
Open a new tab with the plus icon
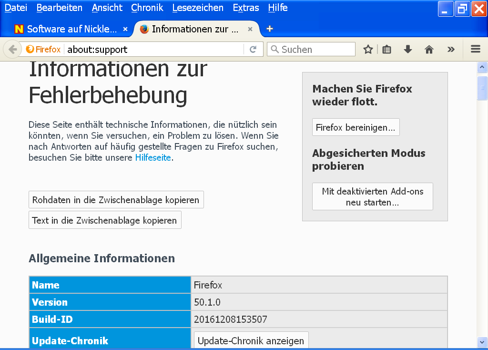(x=270, y=29)
